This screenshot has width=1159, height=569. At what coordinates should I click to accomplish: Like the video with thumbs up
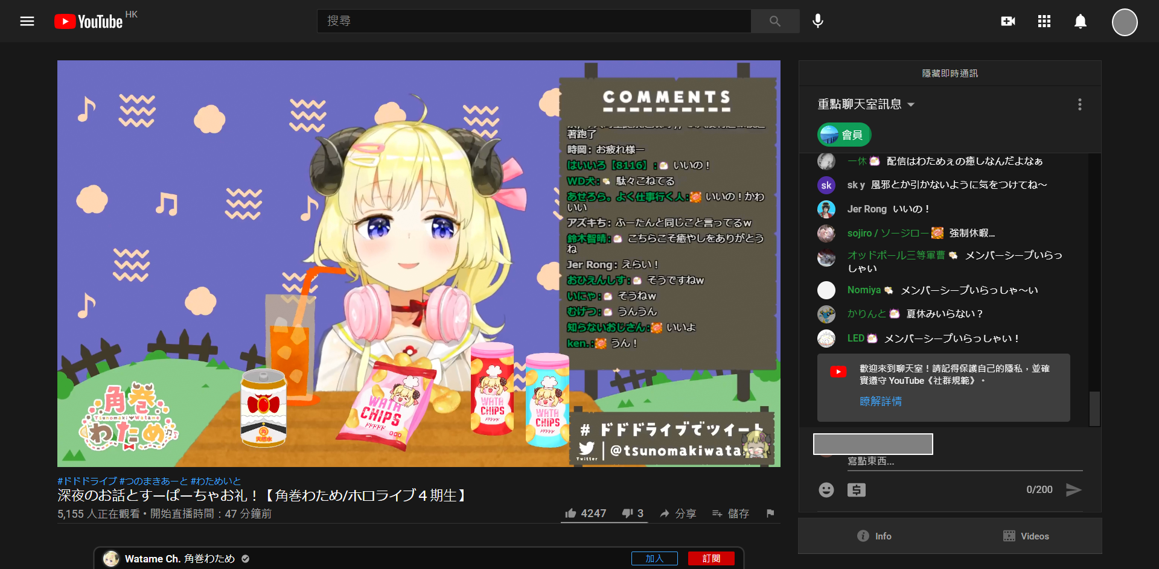tap(571, 513)
